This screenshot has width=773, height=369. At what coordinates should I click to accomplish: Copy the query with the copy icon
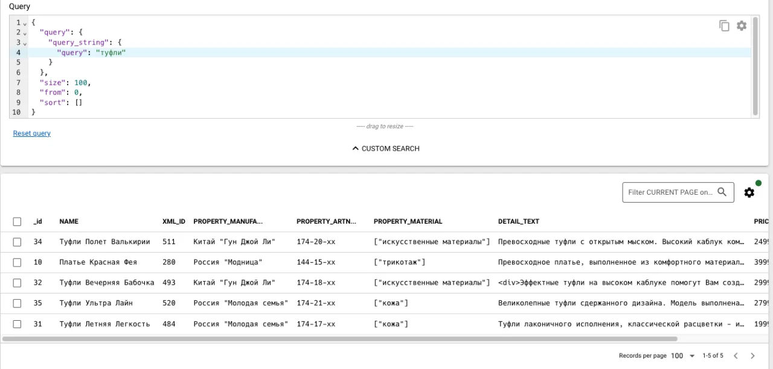point(724,26)
